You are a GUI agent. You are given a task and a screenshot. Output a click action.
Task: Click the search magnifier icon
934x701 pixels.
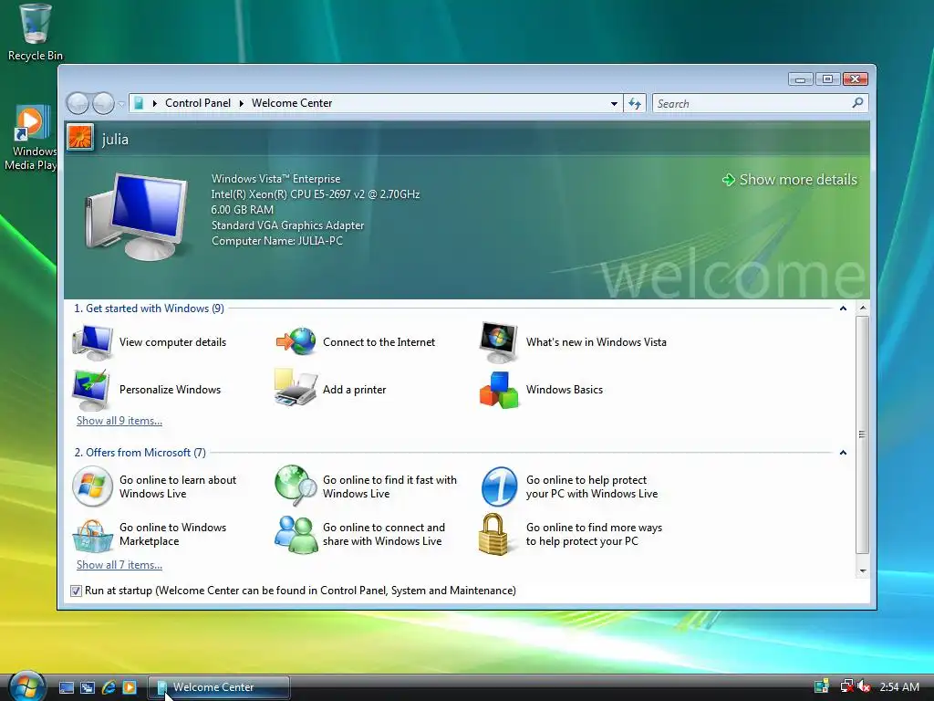pyautogui.click(x=857, y=103)
